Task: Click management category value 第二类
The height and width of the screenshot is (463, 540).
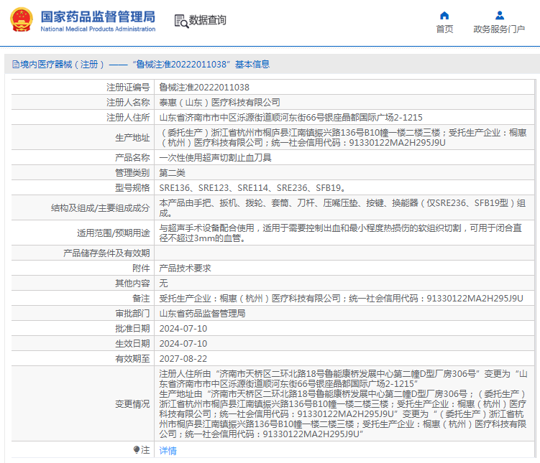Action: [x=172, y=173]
